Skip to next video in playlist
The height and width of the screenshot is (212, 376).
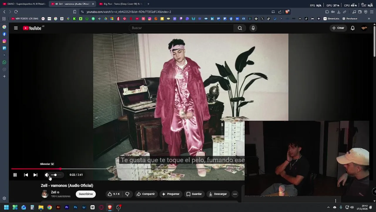point(35,175)
